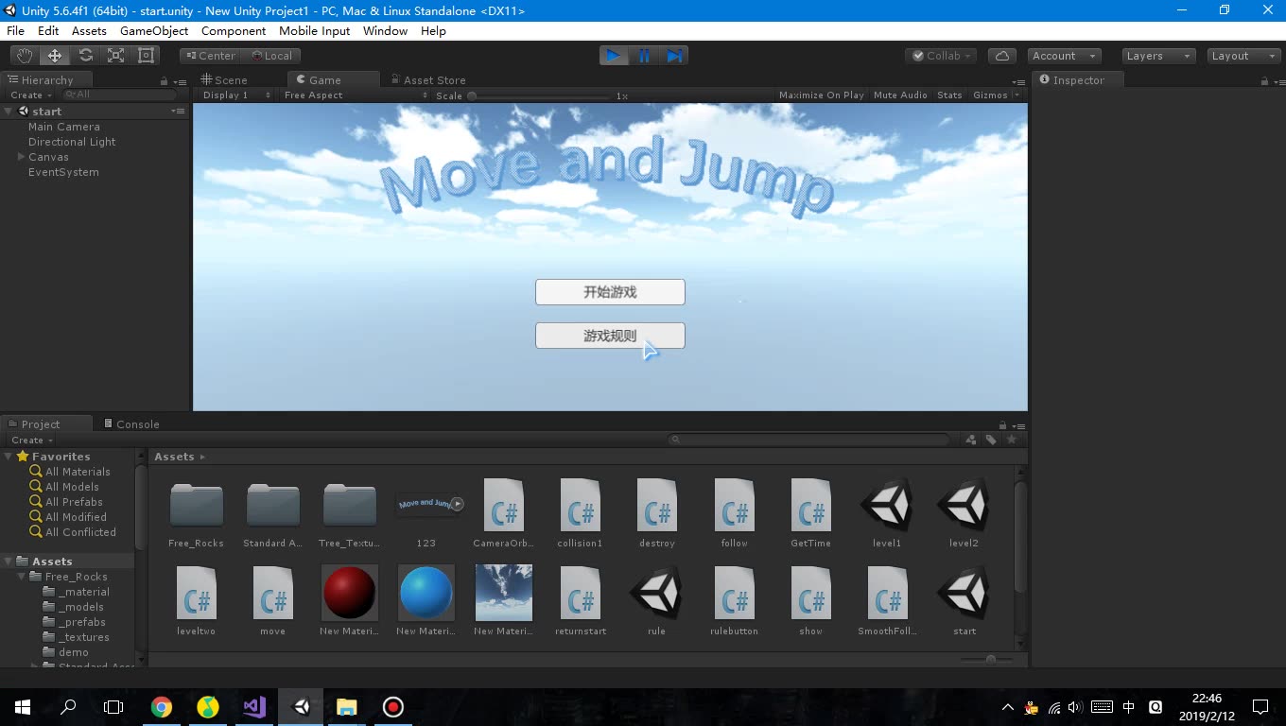1286x726 pixels.
Task: Open the Window menu
Action: click(x=386, y=31)
